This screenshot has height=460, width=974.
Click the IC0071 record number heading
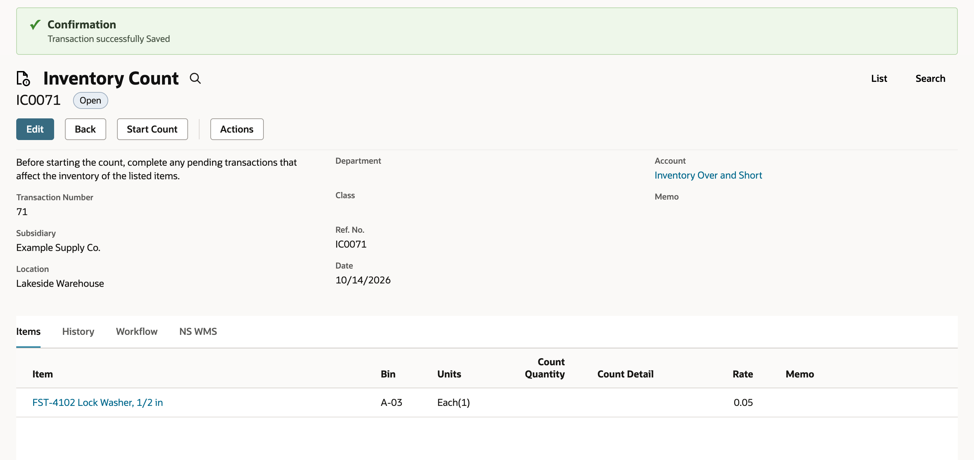coord(38,100)
